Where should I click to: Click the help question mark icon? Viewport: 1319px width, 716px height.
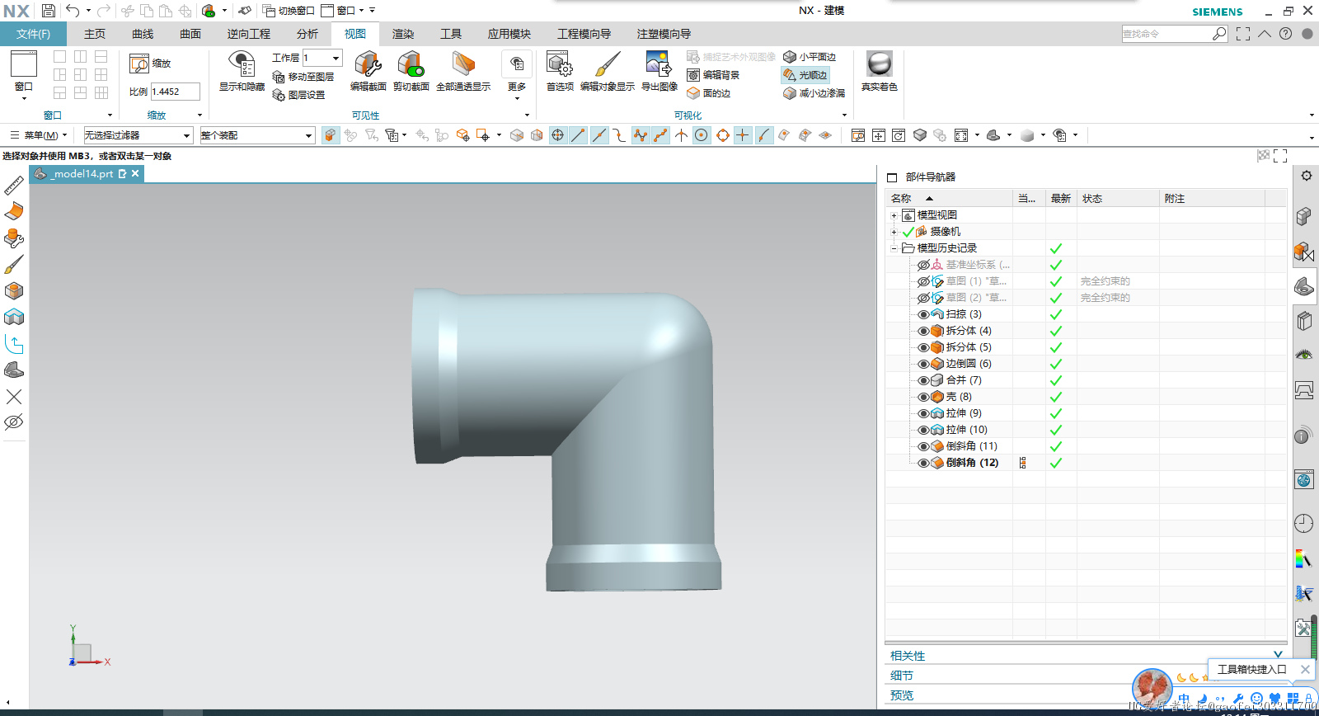(x=1285, y=34)
